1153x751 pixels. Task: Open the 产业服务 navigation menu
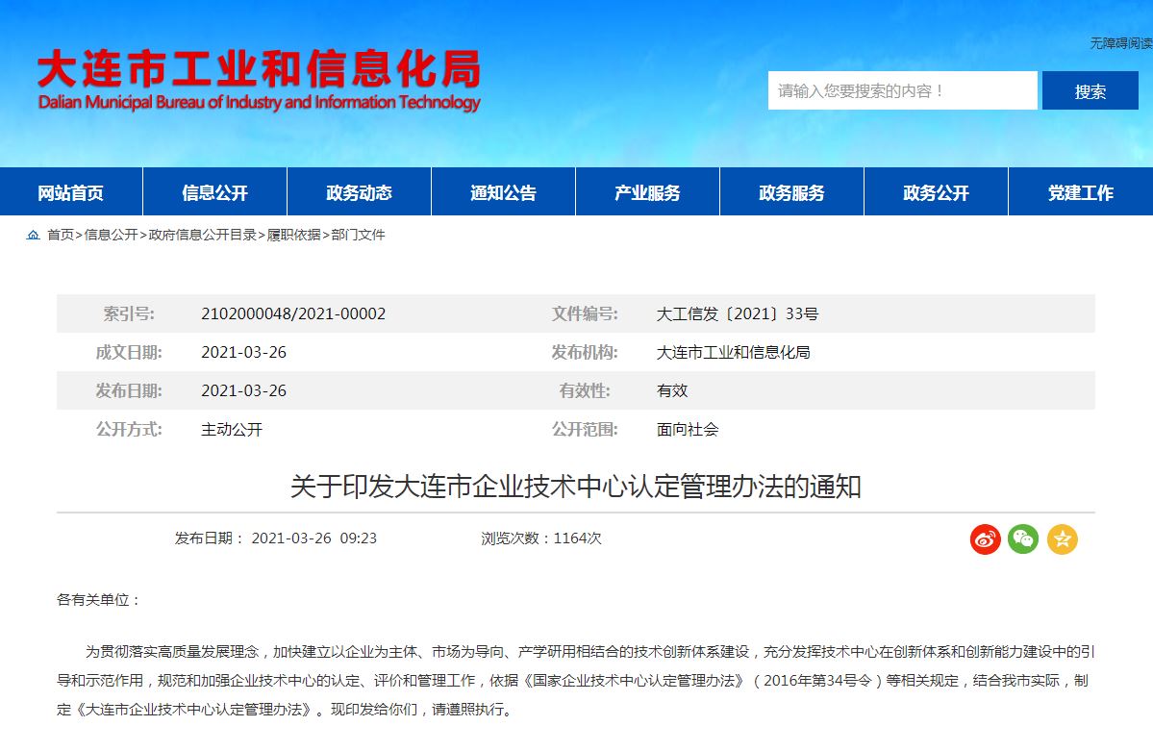pos(647,192)
